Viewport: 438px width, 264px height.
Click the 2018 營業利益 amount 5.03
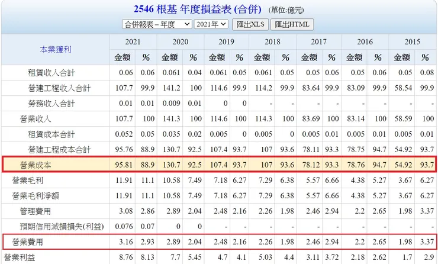point(265,257)
